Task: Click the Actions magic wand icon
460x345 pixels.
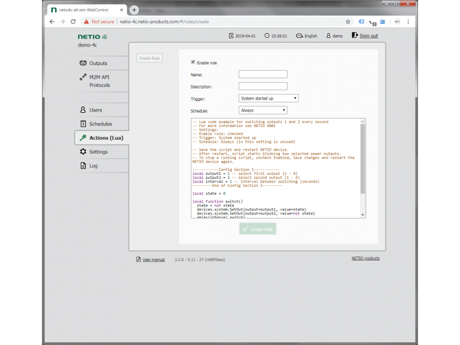Action: (83, 137)
